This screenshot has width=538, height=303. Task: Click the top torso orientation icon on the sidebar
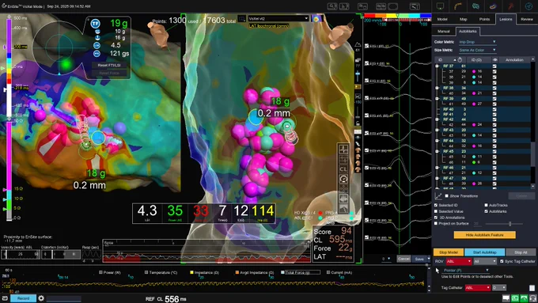click(x=358, y=150)
